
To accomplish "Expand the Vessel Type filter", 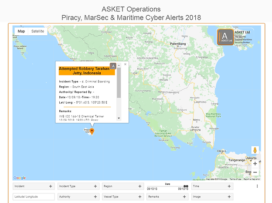I will pos(123,197).
